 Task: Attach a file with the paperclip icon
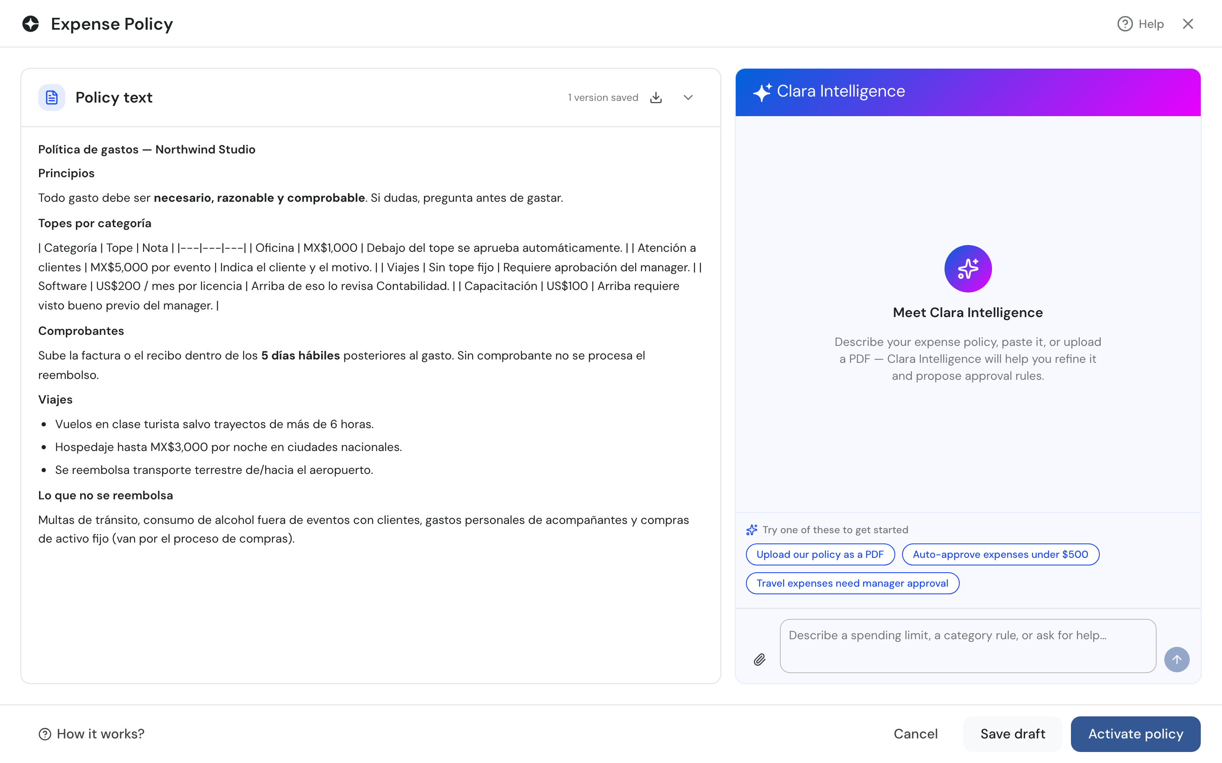[760, 660]
